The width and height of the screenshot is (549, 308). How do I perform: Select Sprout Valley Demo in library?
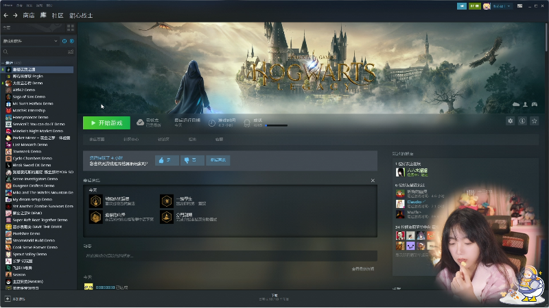(x=30, y=254)
